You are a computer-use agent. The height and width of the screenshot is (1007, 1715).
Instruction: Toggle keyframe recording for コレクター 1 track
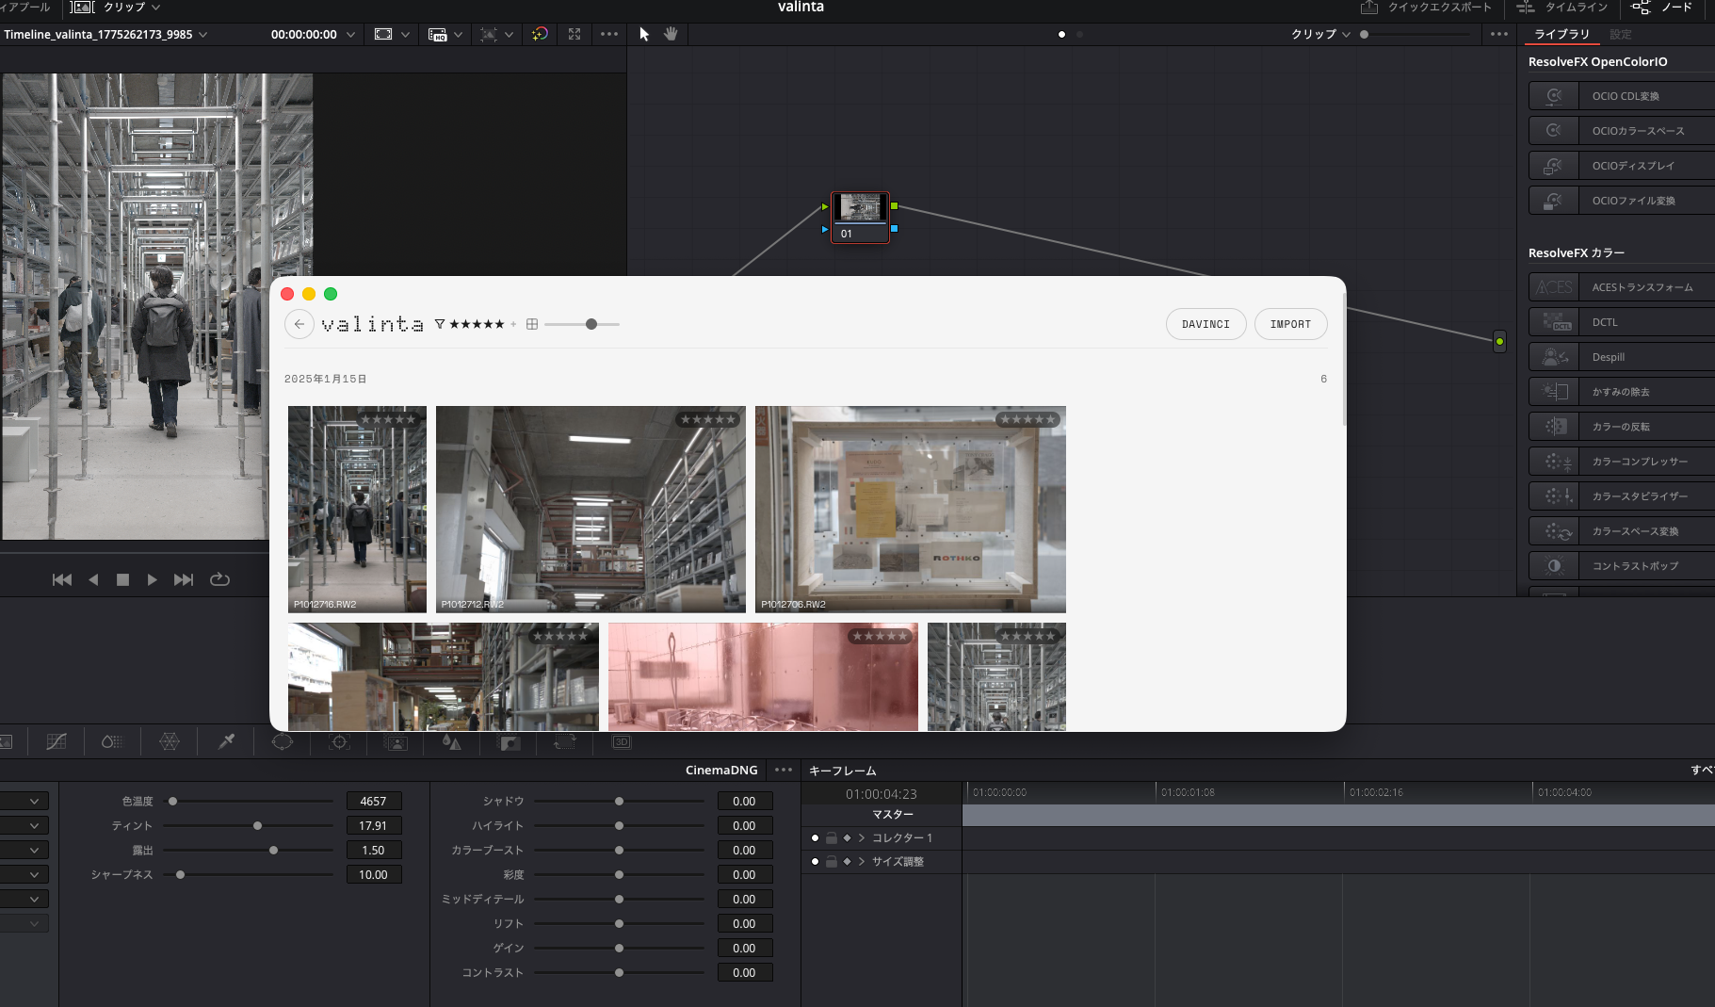click(x=814, y=837)
